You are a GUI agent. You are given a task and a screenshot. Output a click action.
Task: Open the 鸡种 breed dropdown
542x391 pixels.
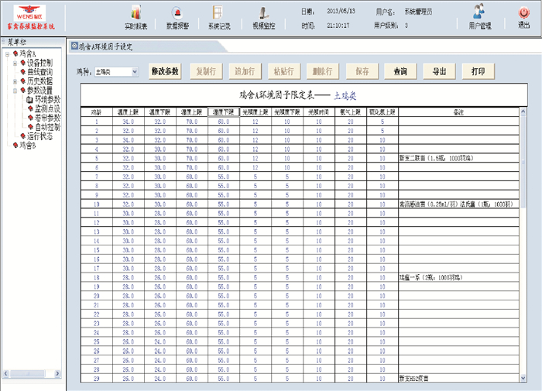[135, 72]
